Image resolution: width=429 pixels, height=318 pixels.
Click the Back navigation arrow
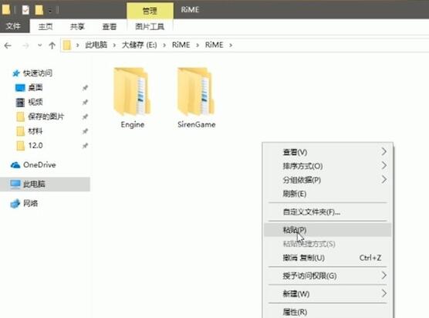(x=8, y=46)
